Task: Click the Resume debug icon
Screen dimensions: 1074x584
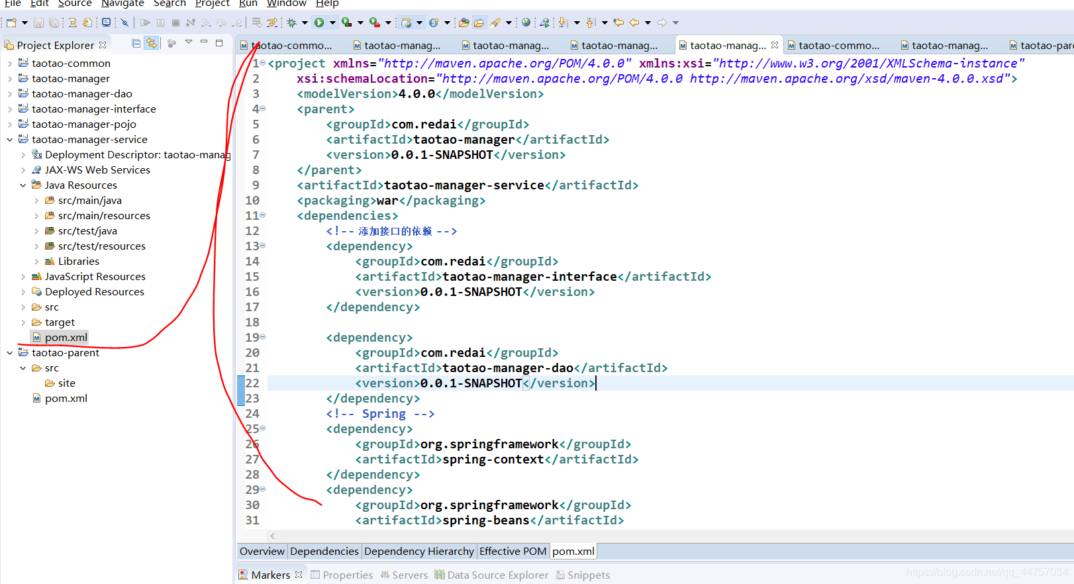Action: (145, 23)
